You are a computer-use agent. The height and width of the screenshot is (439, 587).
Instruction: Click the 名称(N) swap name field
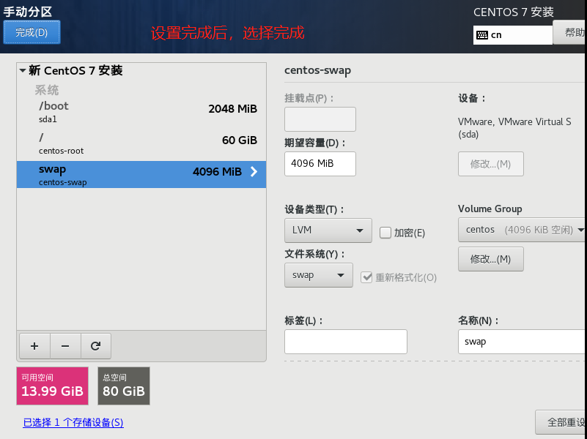tap(523, 342)
